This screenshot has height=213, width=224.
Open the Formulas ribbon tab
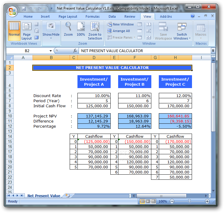[92, 16]
